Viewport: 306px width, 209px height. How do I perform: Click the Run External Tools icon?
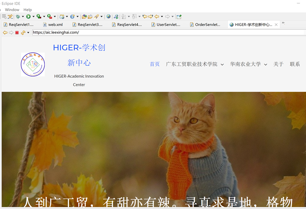tap(50, 17)
